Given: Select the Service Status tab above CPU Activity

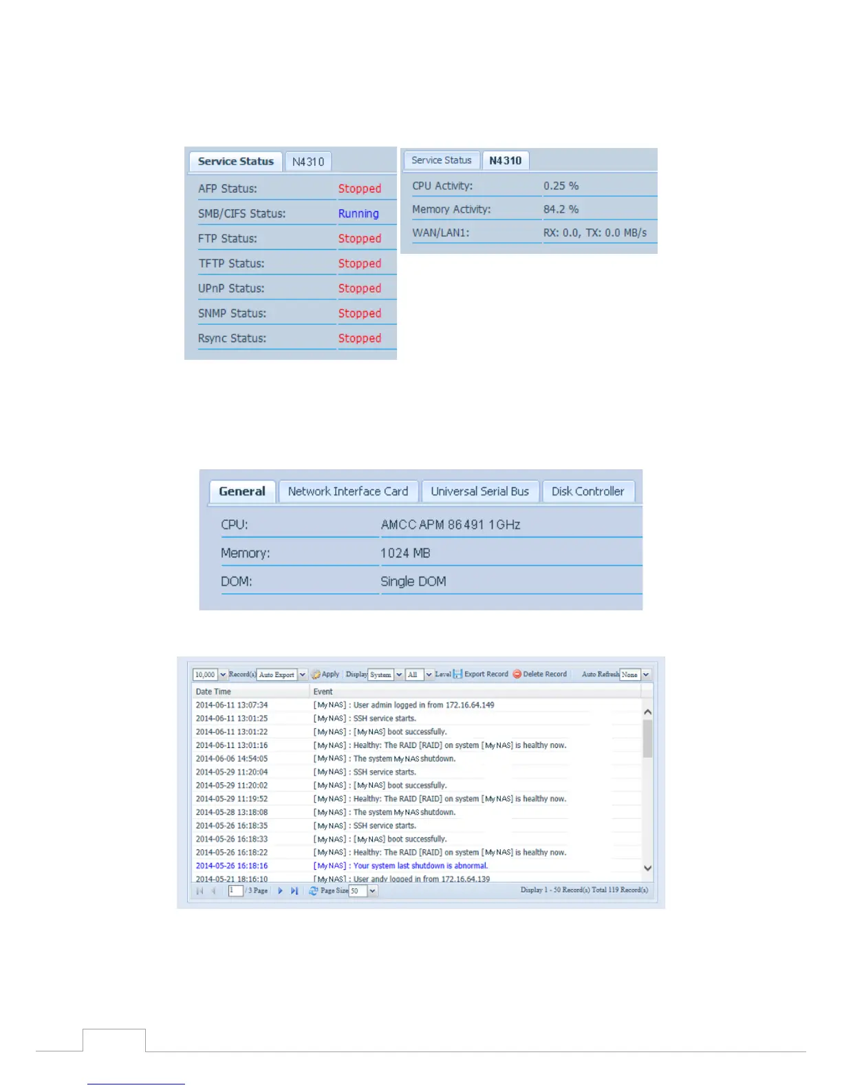Looking at the screenshot, I should pos(442,160).
